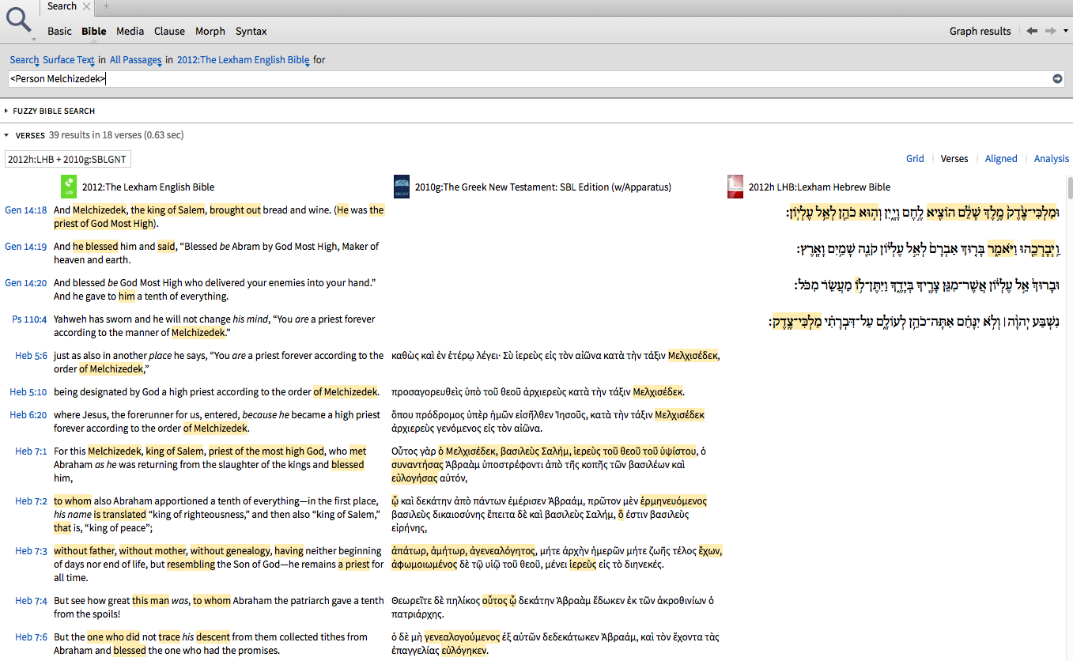Viewport: 1073px width, 661px height.
Task: Click the Lexham English Bible column icon
Action: coord(70,187)
